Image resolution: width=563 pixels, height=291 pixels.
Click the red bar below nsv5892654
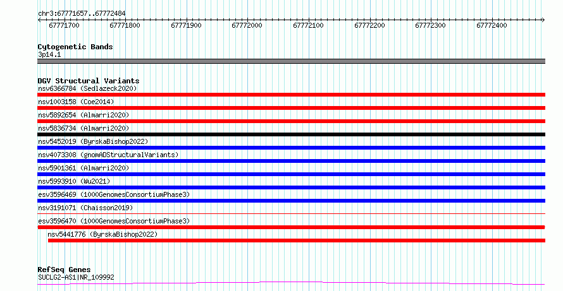tap(291, 121)
